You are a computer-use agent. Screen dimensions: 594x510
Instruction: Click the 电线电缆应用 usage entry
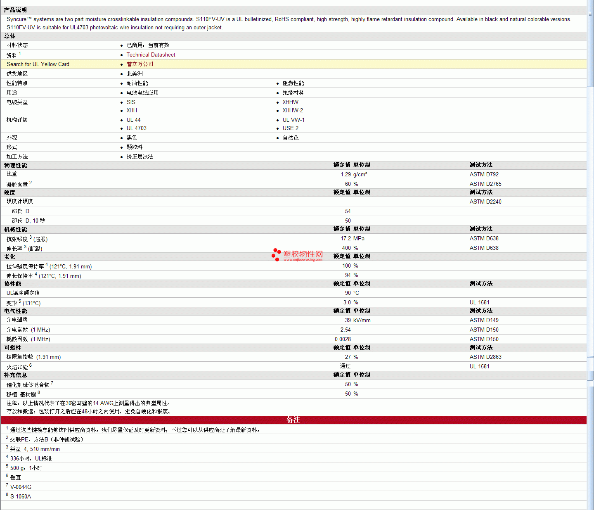click(x=142, y=93)
